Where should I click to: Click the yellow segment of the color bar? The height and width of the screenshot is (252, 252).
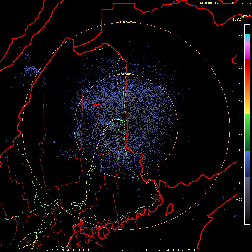pos(247,110)
